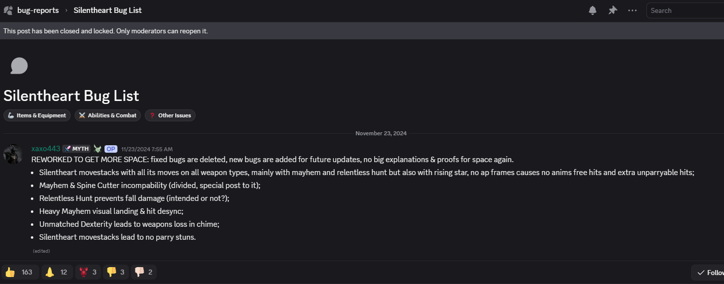Click the OP badge
The width and height of the screenshot is (724, 284).
[x=111, y=149]
